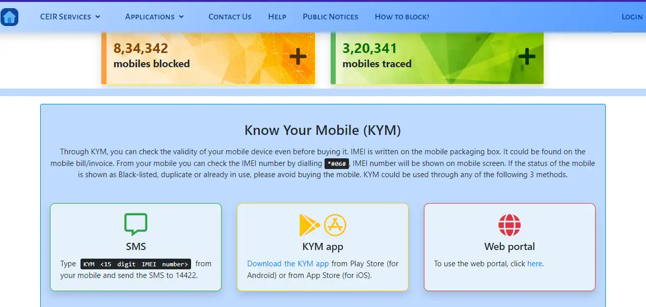Click the 8,34,342 mobiles blocked count
The height and width of the screenshot is (307, 646).
pos(141,48)
